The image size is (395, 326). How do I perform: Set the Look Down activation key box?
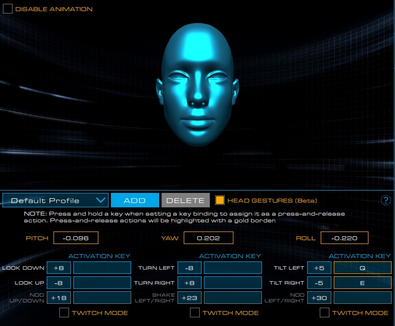tap(102, 268)
